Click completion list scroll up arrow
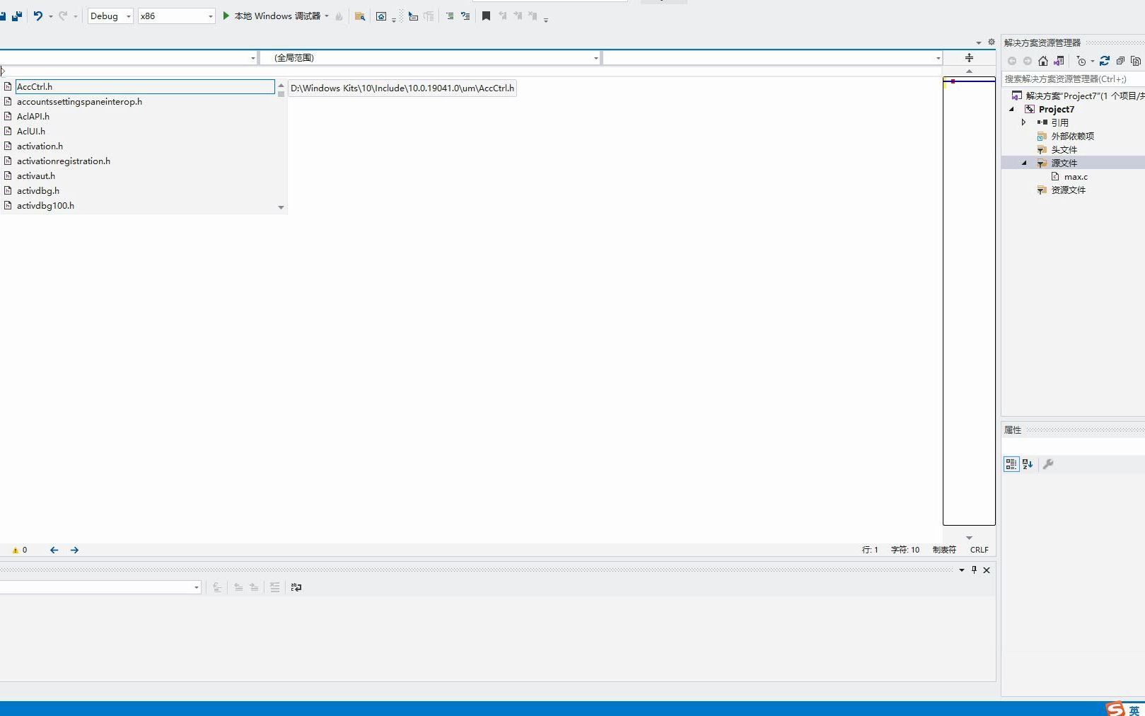 (x=281, y=85)
